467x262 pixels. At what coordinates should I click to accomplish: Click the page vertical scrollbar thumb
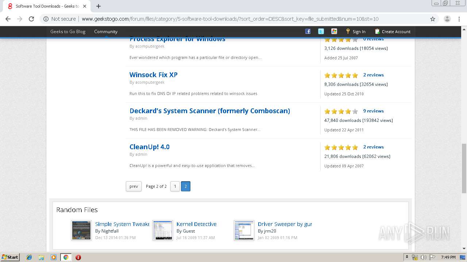(x=464, y=168)
